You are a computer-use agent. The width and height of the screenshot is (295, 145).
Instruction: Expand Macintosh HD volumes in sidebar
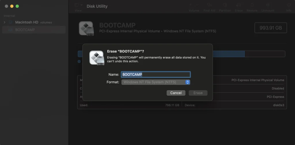[x=5, y=22]
